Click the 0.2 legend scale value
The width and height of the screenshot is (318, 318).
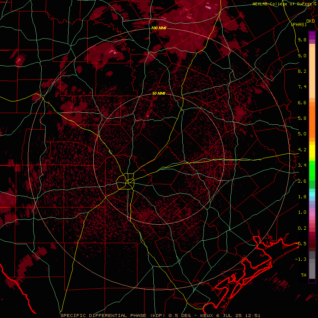[x=302, y=228]
